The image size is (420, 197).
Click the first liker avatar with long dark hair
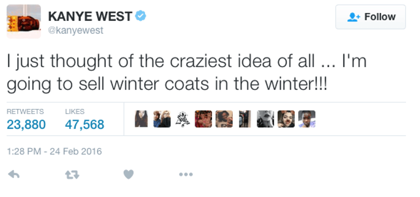coord(141,119)
